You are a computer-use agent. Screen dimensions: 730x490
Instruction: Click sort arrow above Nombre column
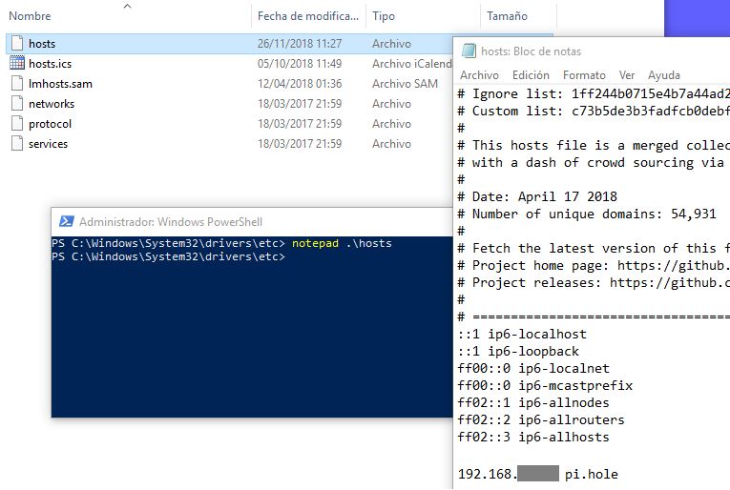pos(127,6)
